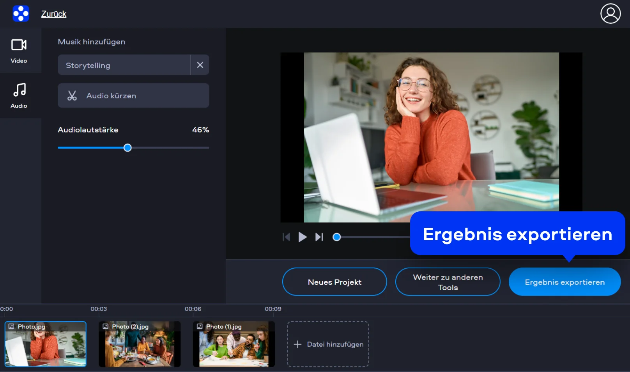
Task: Go back via the Zurück link
Action: pyautogui.click(x=54, y=14)
